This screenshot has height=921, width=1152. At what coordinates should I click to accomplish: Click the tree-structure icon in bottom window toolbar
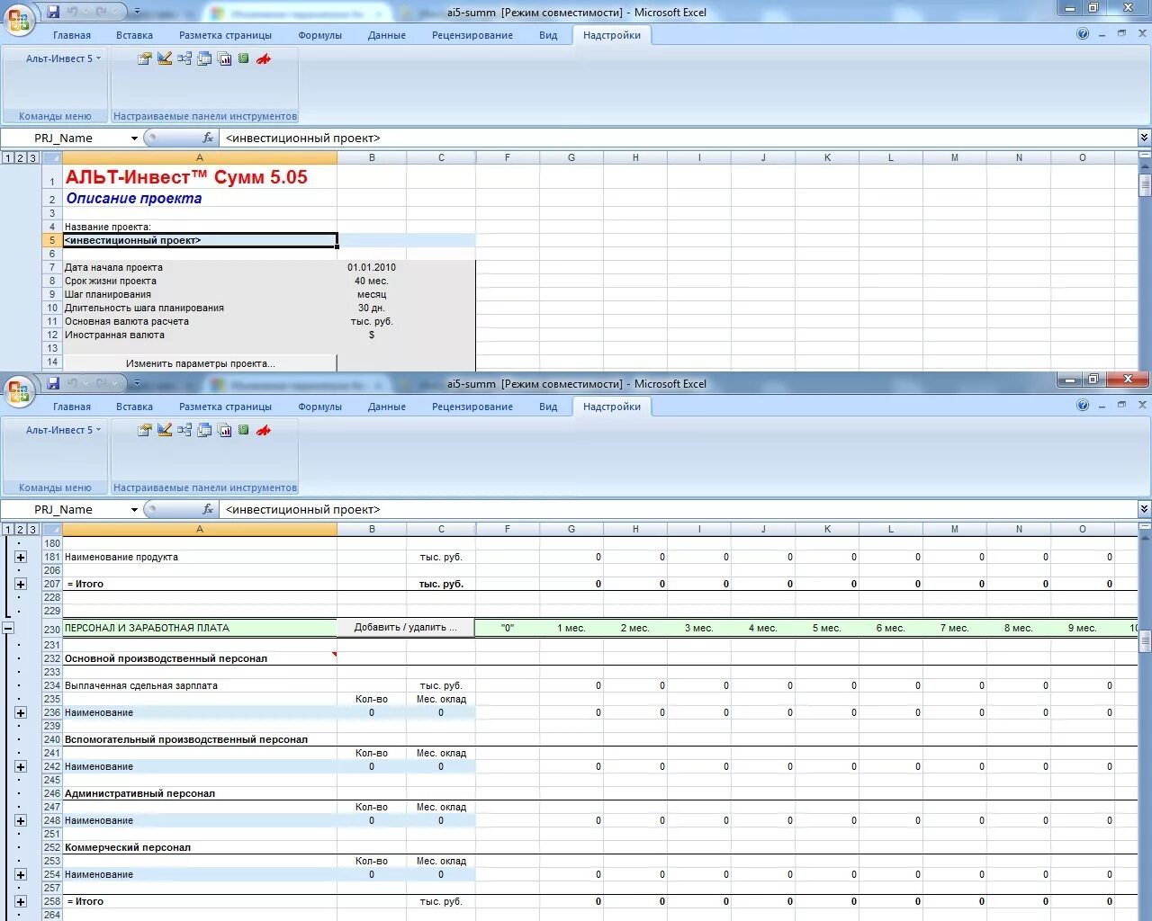184,430
